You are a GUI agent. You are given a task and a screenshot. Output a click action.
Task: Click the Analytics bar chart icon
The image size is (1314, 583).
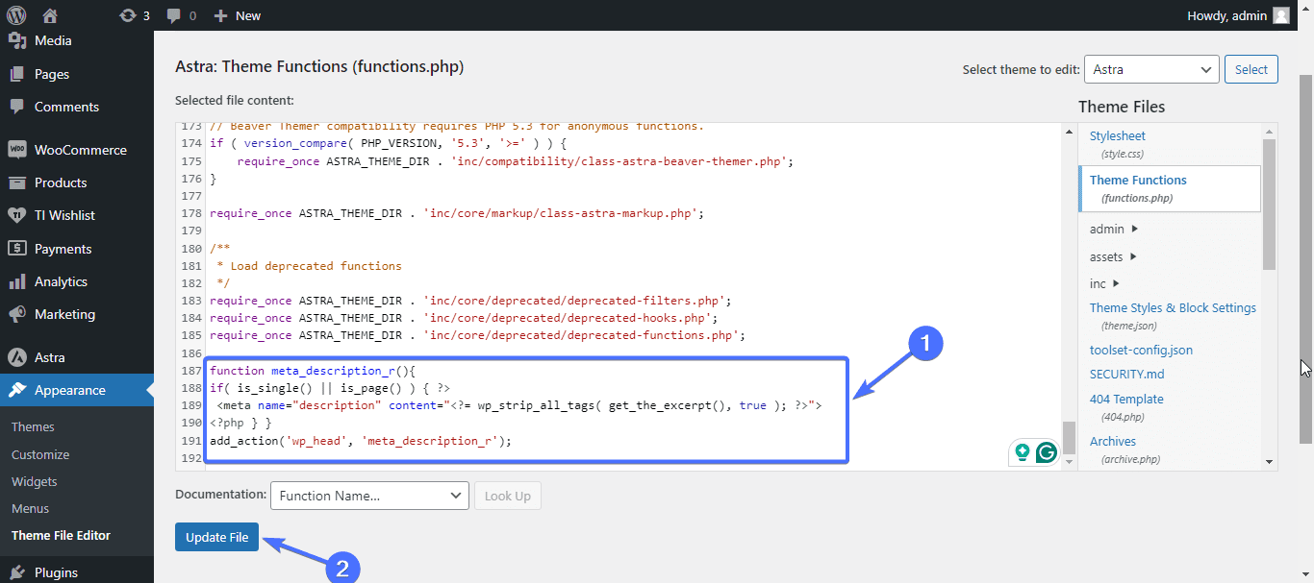coord(16,281)
